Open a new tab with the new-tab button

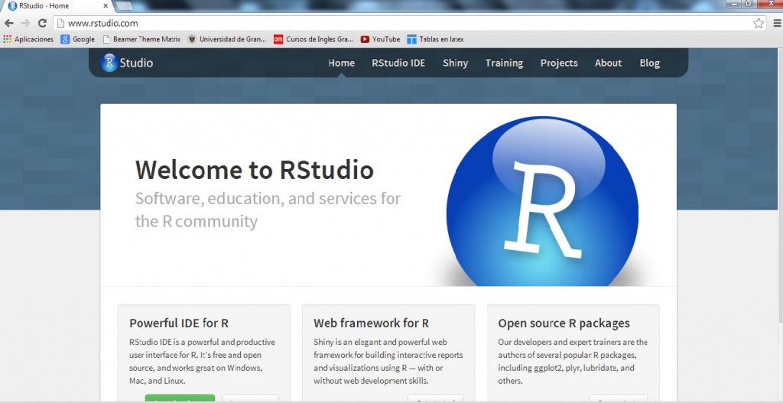coord(124,6)
